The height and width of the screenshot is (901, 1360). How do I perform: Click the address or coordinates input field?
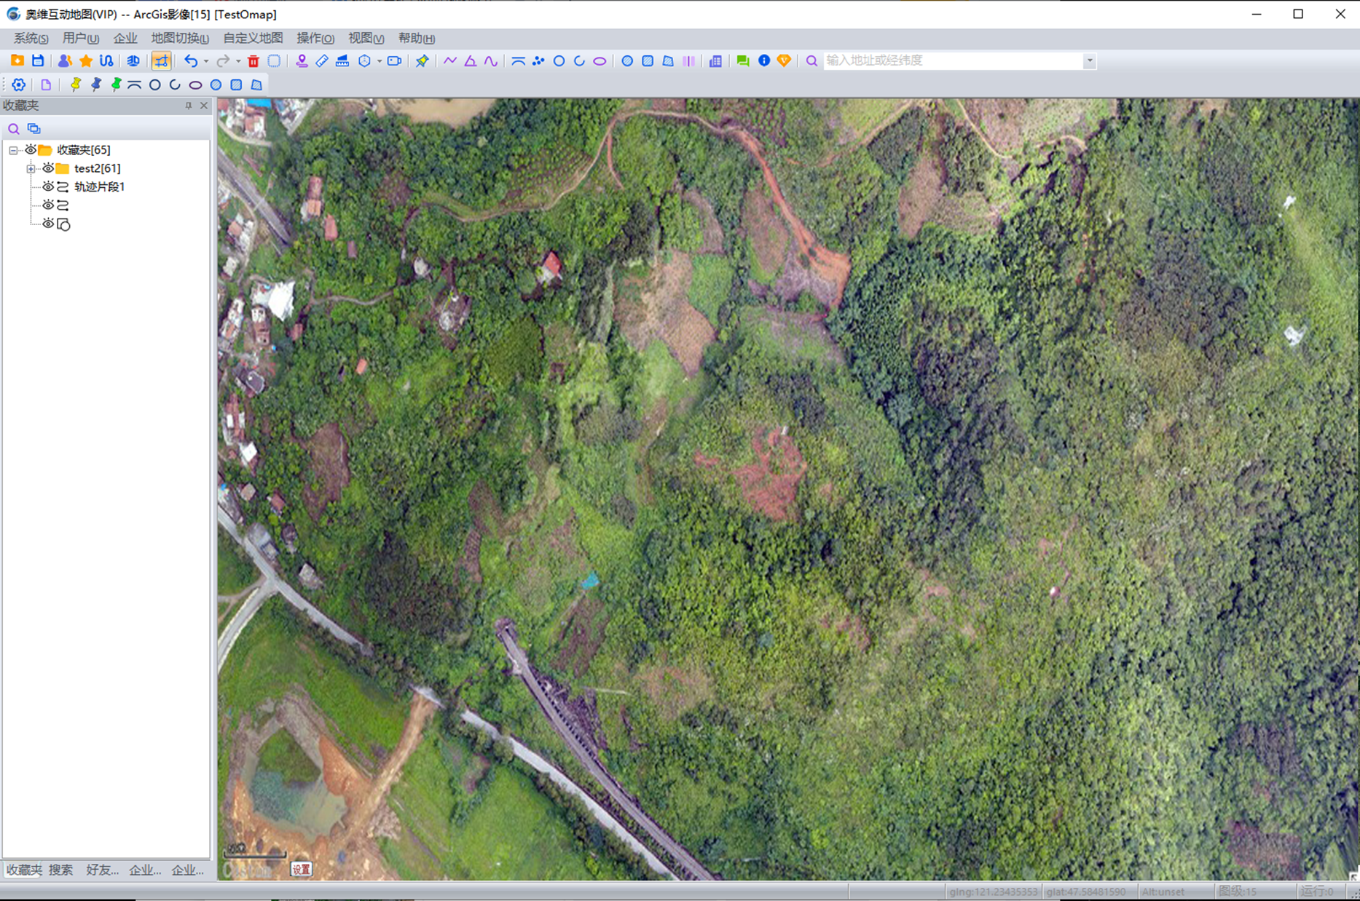pos(953,61)
